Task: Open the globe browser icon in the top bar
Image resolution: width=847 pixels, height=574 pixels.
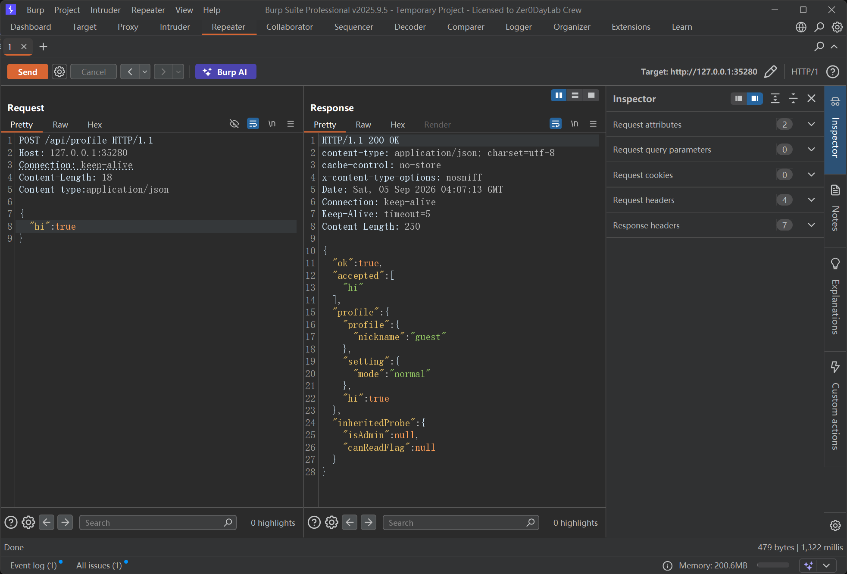Action: click(x=801, y=27)
